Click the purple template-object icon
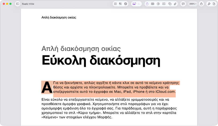This screenshot has width=218, height=126. (147, 4)
